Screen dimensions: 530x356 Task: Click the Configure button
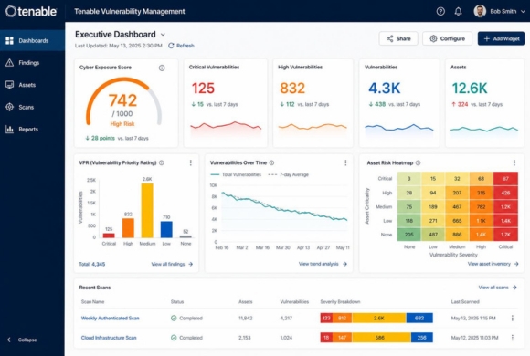point(447,38)
